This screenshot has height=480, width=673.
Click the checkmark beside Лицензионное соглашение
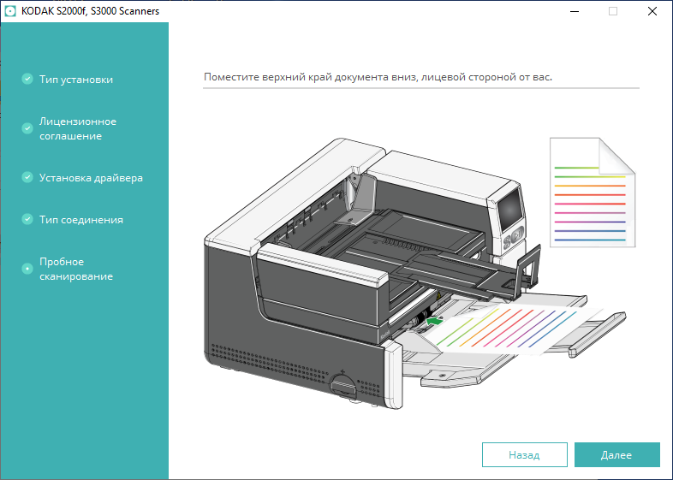[27, 128]
